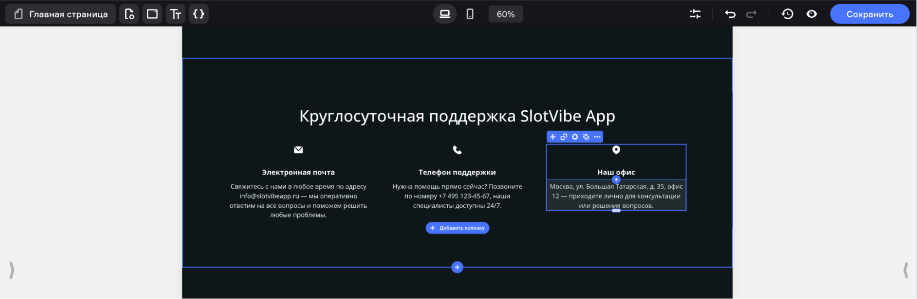Select the envelope icon above Электронная почта
This screenshot has height=299, width=917.
[298, 150]
